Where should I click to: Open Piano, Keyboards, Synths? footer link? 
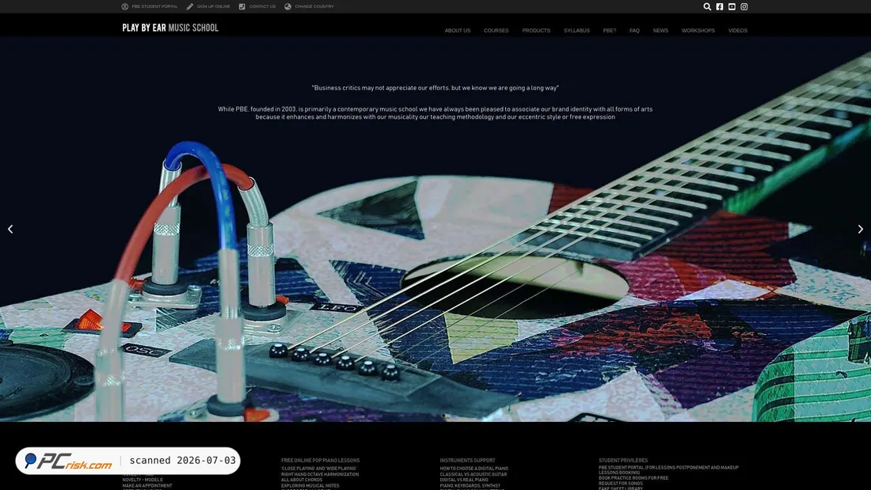(470, 485)
